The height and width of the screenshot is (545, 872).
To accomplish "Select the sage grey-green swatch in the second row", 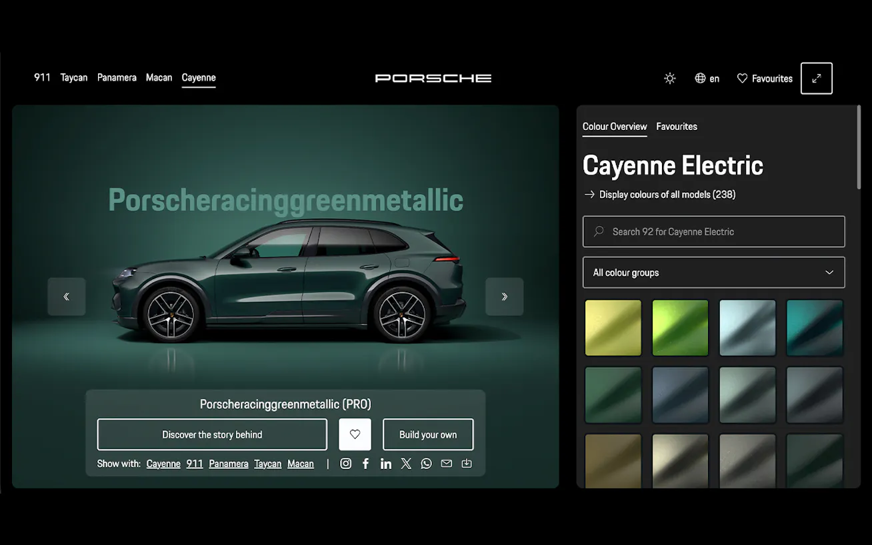I will coord(747,395).
